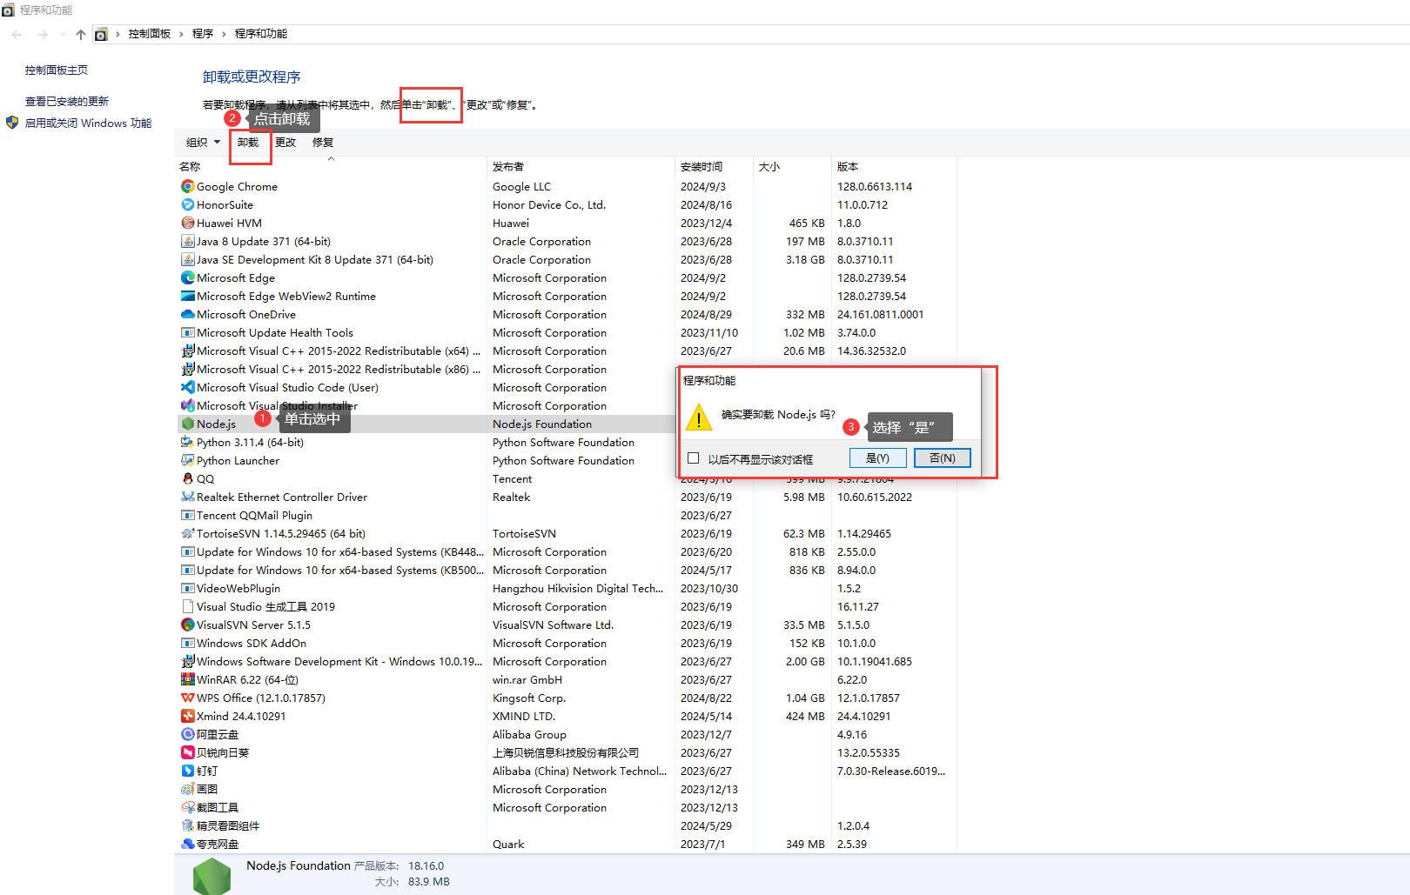
Task: Click the 阿里云盘 icon
Action: click(x=187, y=734)
